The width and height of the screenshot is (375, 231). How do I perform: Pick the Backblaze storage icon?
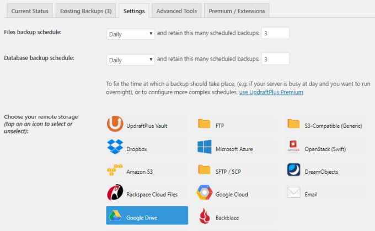tap(205, 216)
